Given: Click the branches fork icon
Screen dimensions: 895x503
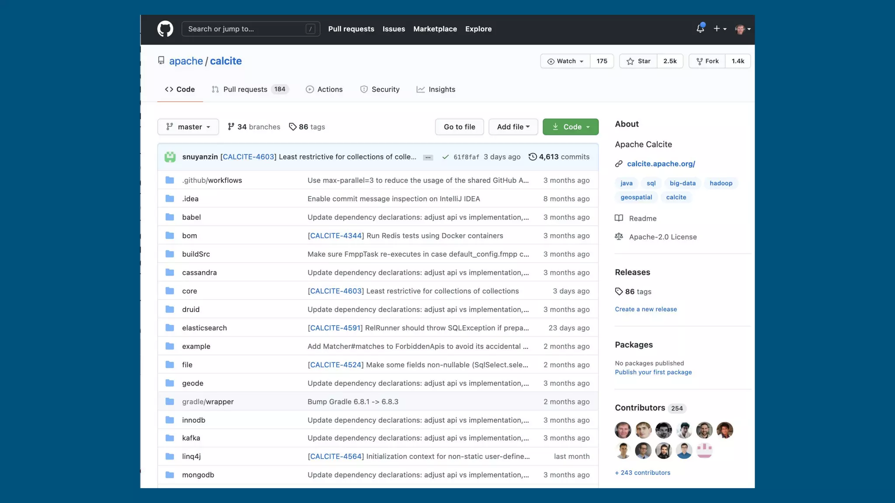Looking at the screenshot, I should point(231,127).
